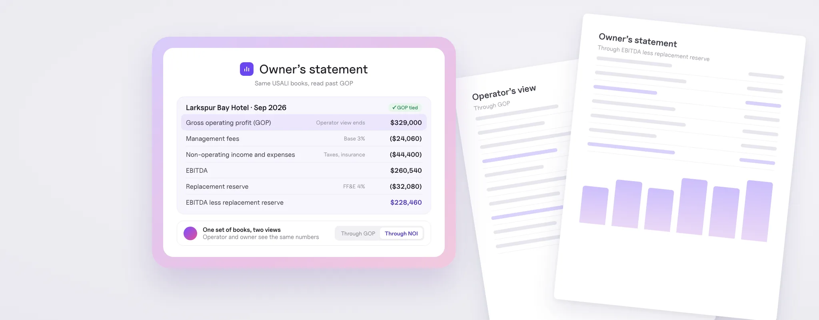This screenshot has width=819, height=320.
Task: Click the tallest last bar in the chart
Action: (757, 211)
